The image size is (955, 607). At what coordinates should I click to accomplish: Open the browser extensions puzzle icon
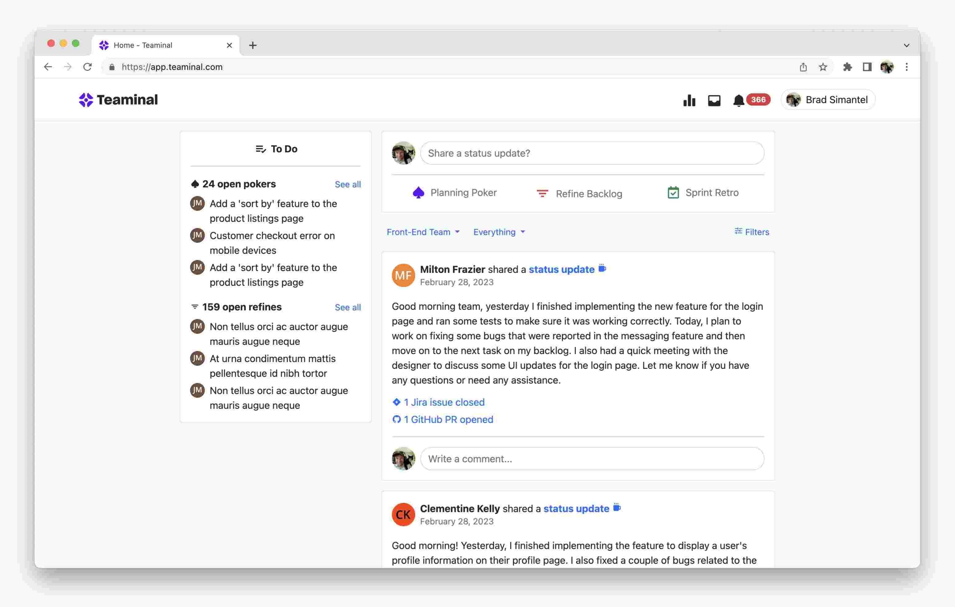[847, 67]
